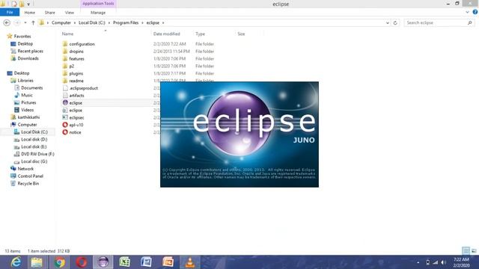Select the Application Tools contextual tab
Screen dimensions: 479x269
tap(98, 4)
